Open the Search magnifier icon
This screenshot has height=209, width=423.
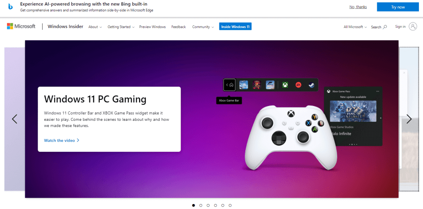click(x=385, y=27)
